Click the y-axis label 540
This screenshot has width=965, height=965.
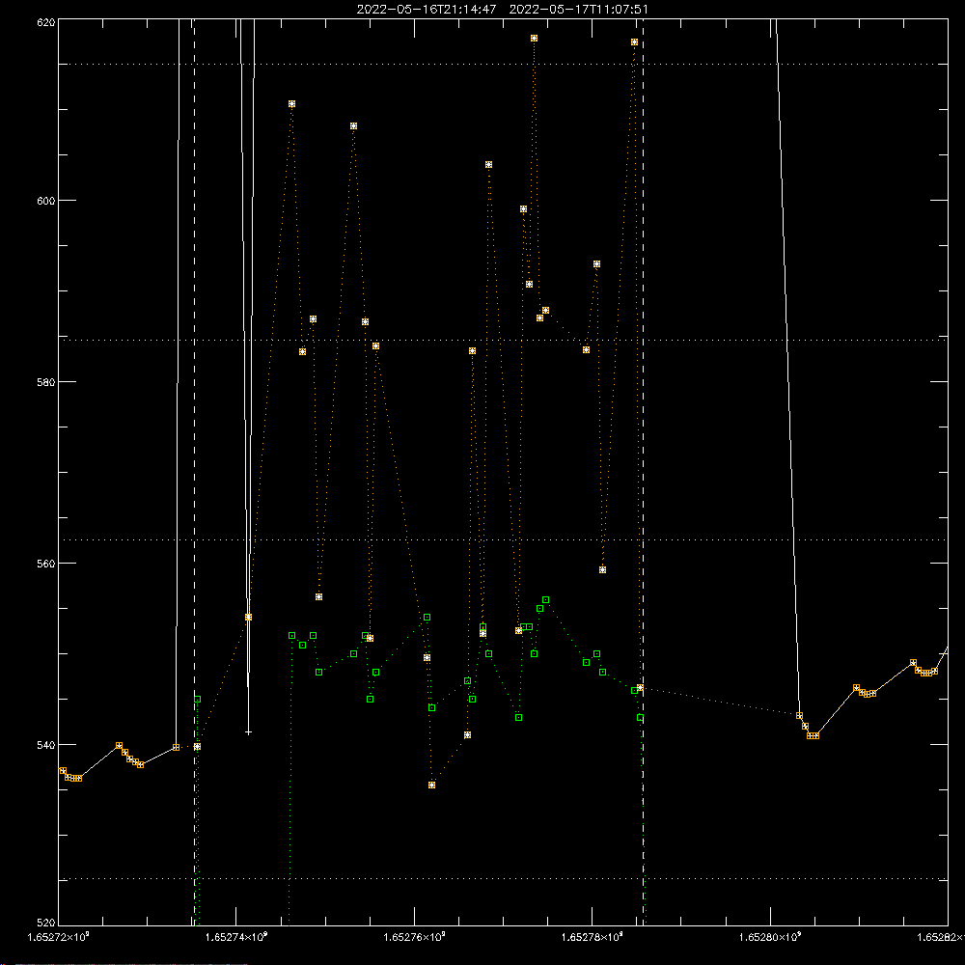click(46, 745)
